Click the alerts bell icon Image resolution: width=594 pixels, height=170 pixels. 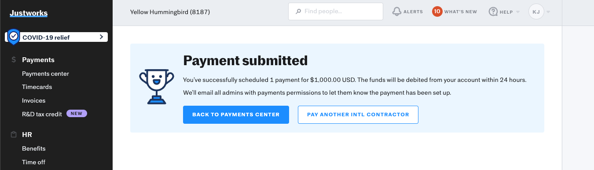tap(397, 12)
